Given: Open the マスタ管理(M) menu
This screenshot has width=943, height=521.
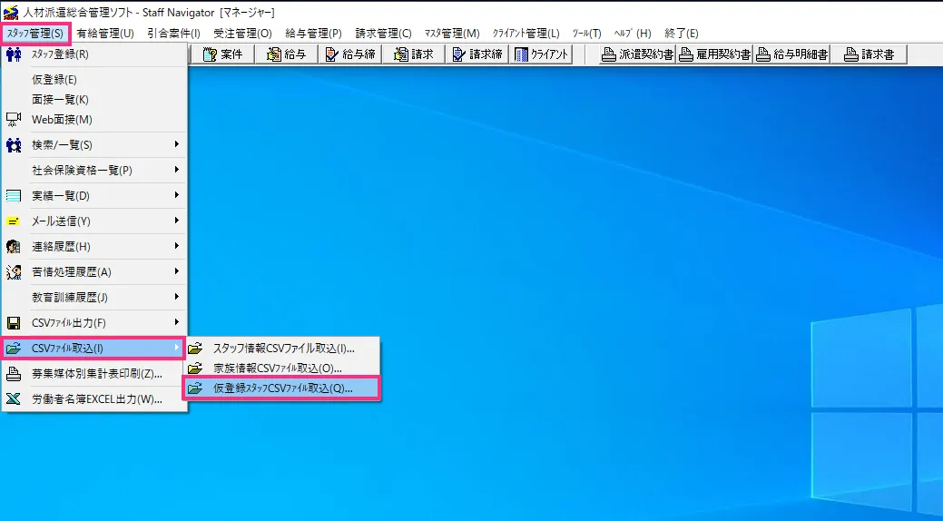Looking at the screenshot, I should coord(452,34).
